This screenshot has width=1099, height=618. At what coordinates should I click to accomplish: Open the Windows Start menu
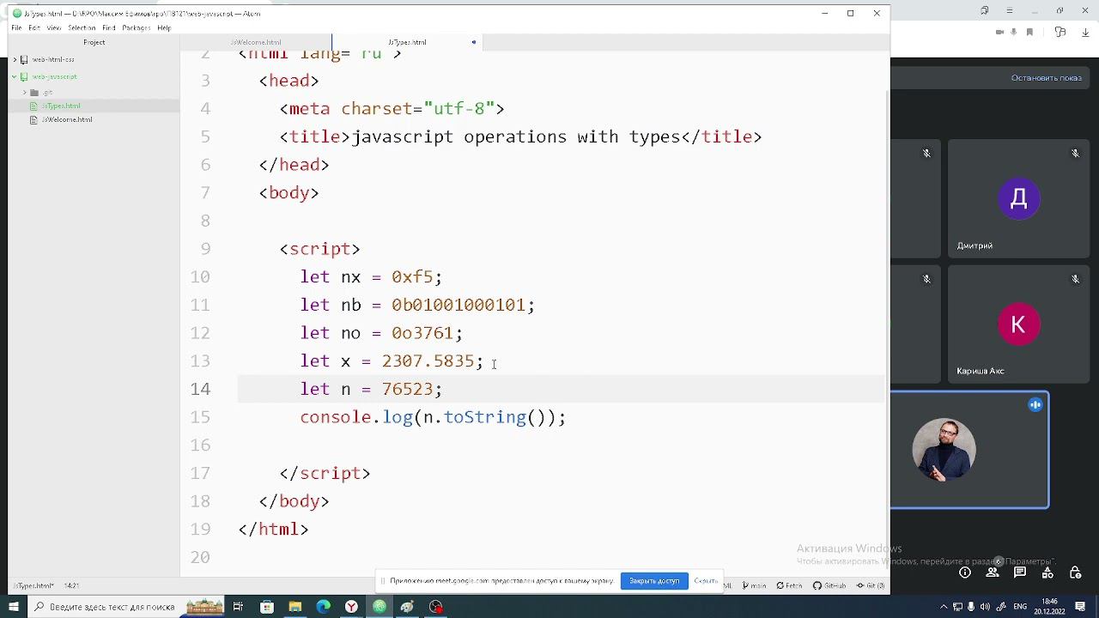(x=14, y=607)
